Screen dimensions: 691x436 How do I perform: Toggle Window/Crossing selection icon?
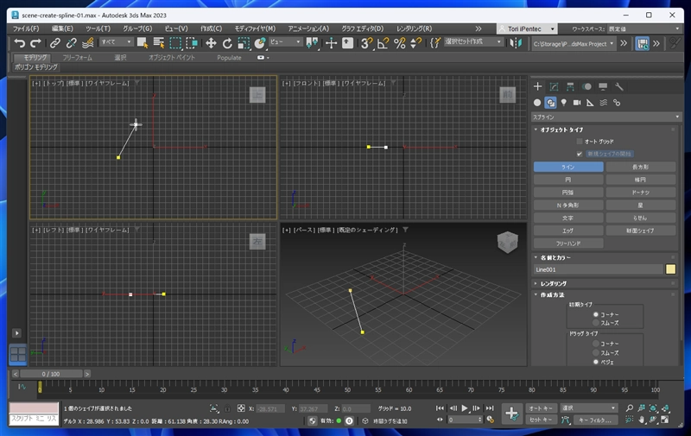pos(192,42)
